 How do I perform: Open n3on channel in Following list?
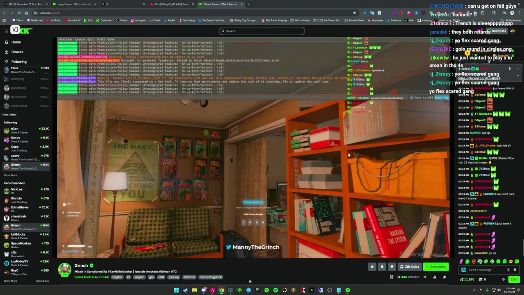pos(25,130)
